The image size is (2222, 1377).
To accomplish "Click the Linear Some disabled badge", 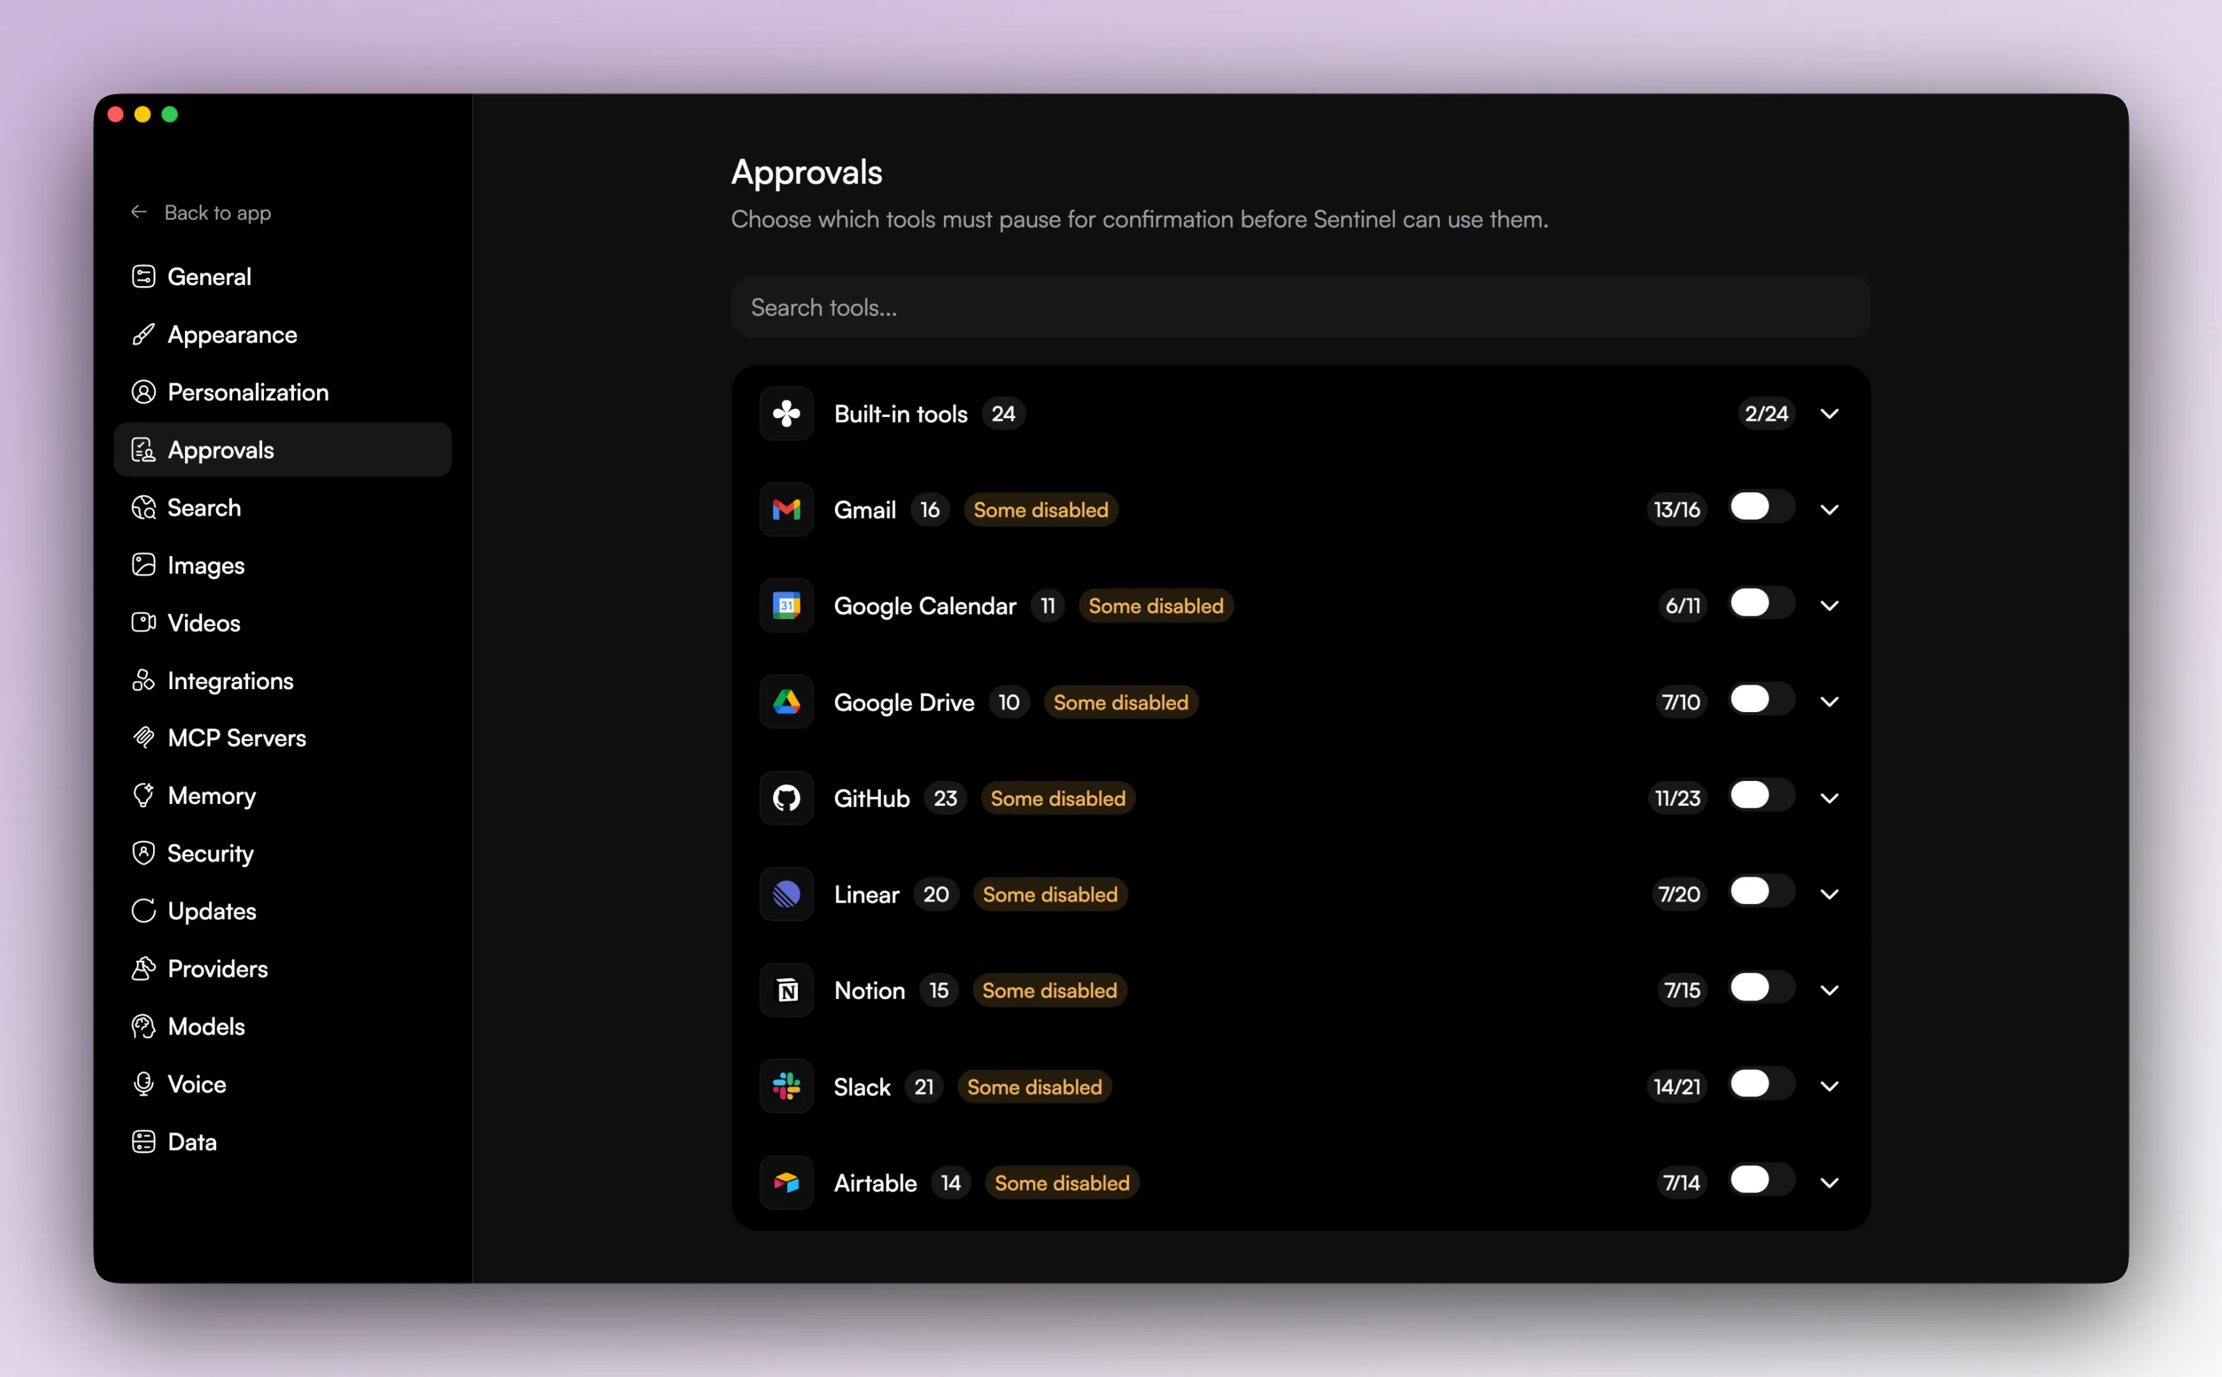I will coord(1050,895).
